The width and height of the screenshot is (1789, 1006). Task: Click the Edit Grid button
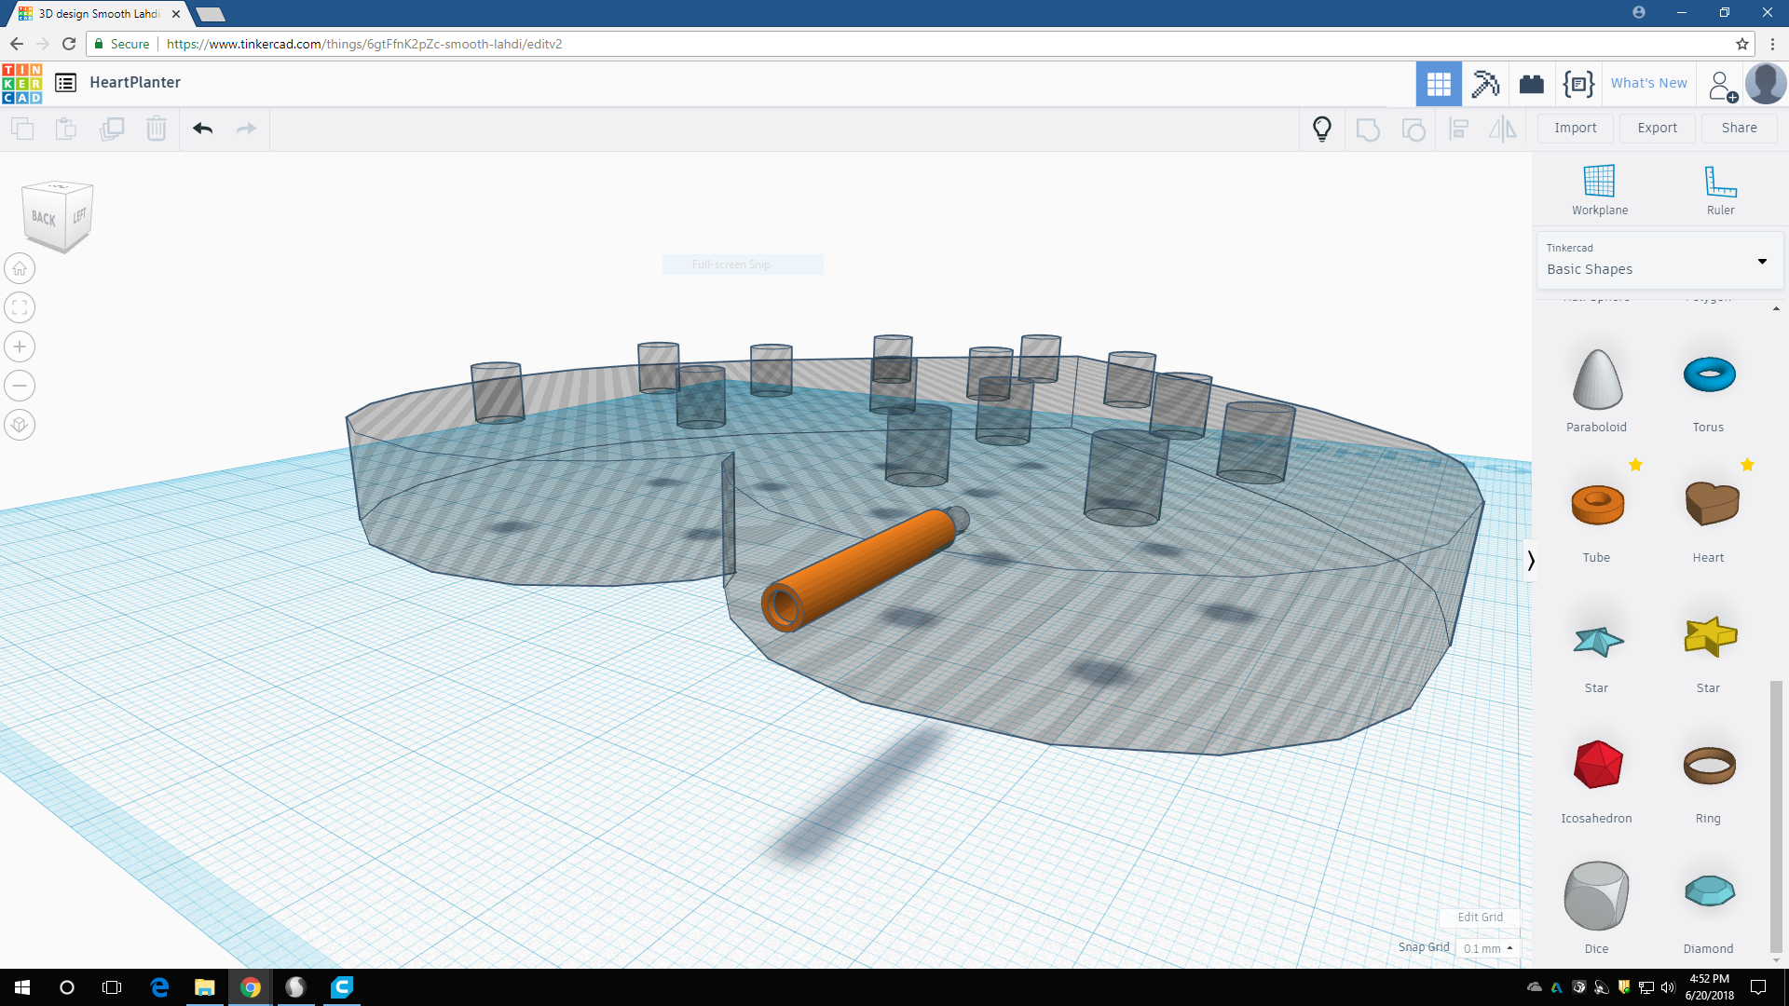[1480, 917]
